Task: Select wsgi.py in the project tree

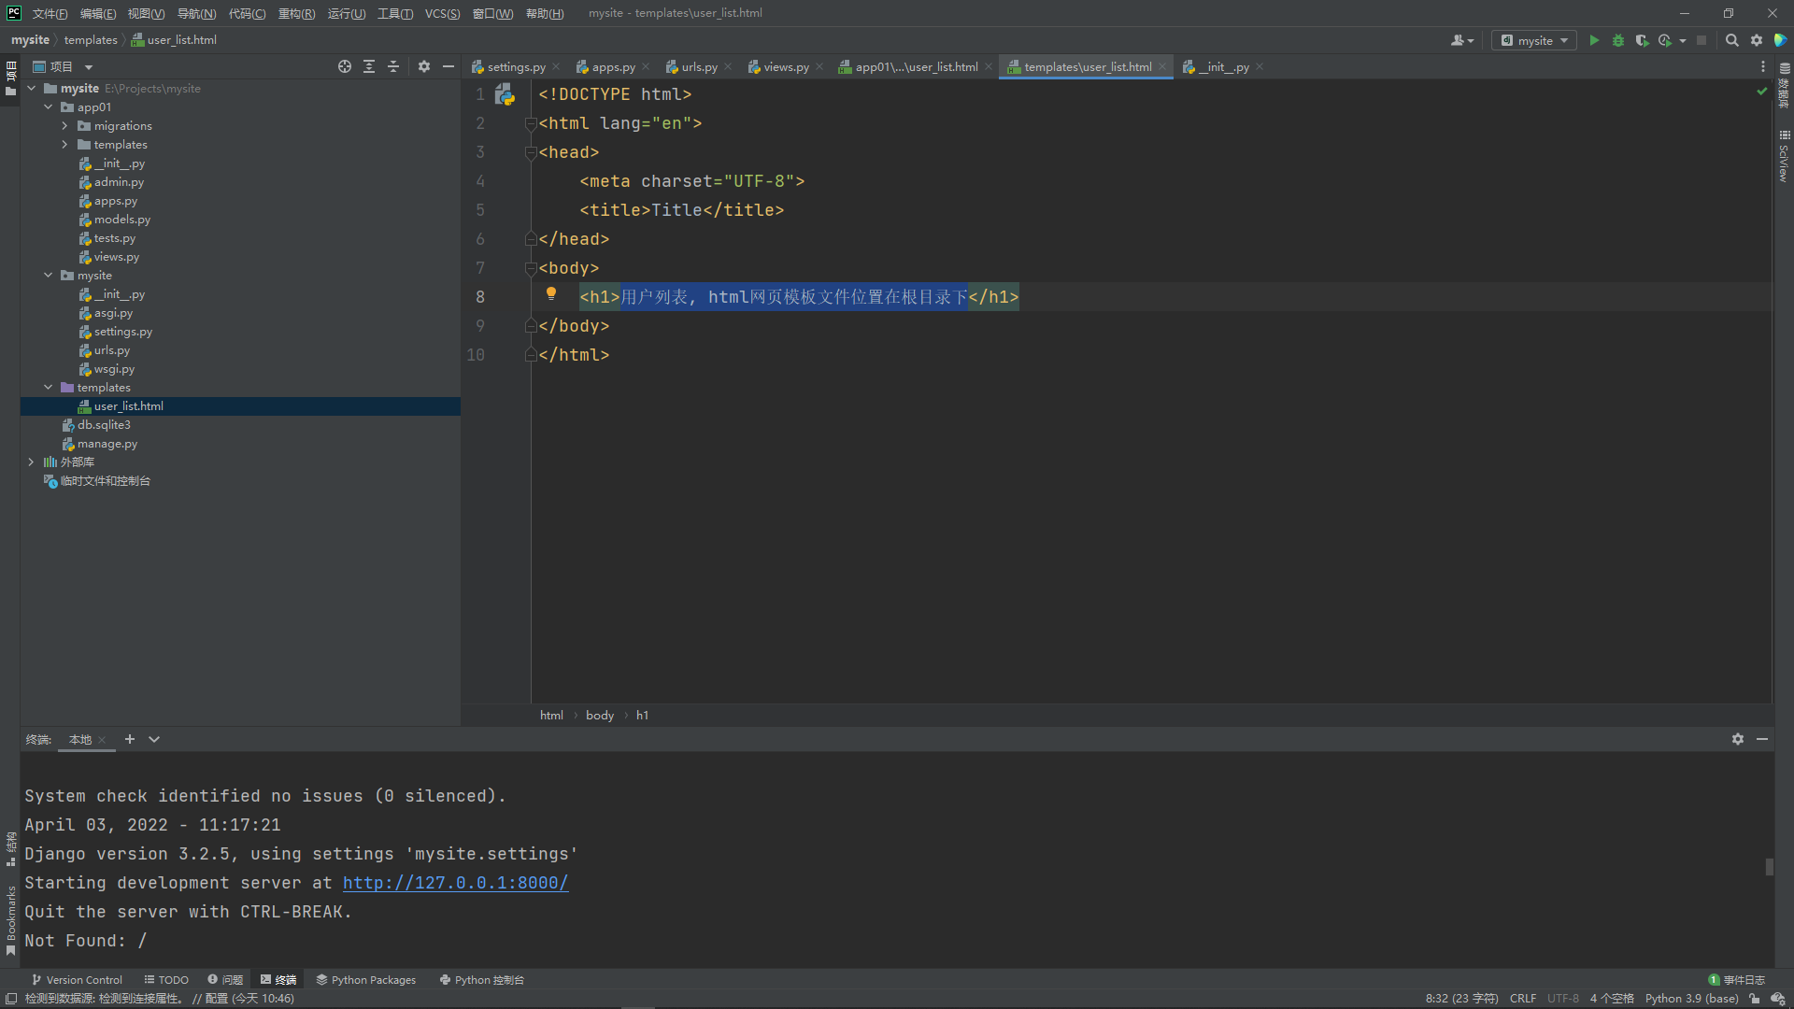Action: coord(114,369)
